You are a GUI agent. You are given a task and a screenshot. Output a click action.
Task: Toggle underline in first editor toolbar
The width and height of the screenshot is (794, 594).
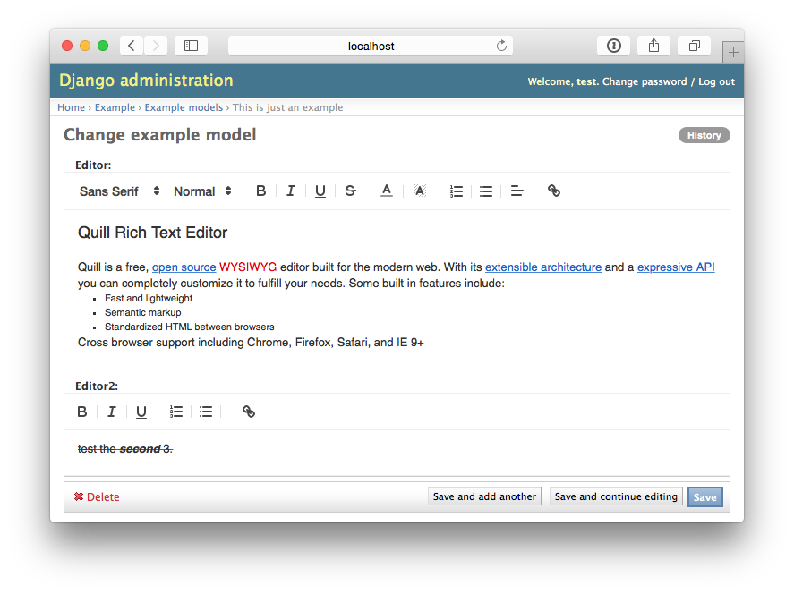tap(320, 191)
